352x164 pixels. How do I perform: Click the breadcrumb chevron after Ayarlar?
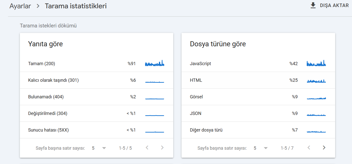pyautogui.click(x=38, y=6)
